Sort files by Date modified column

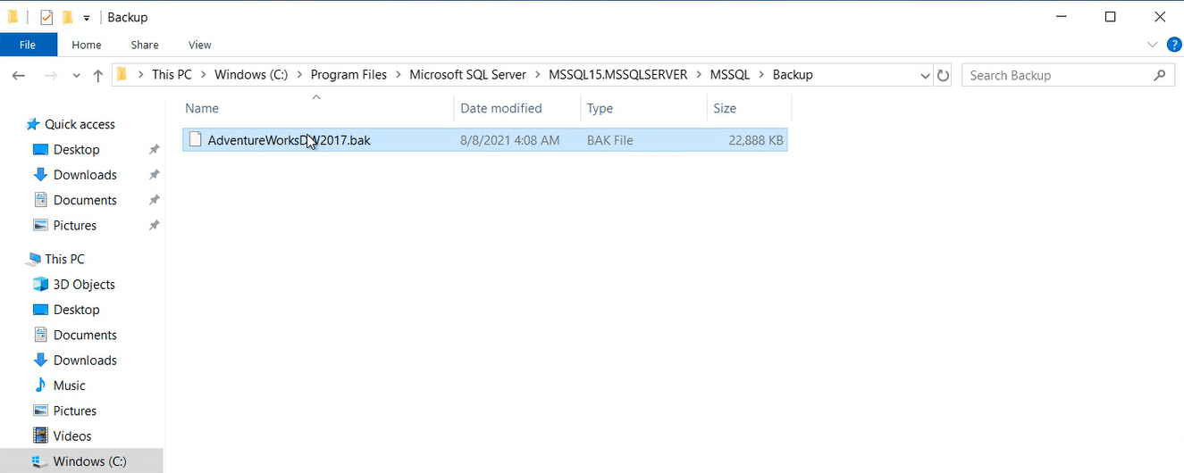pyautogui.click(x=500, y=108)
